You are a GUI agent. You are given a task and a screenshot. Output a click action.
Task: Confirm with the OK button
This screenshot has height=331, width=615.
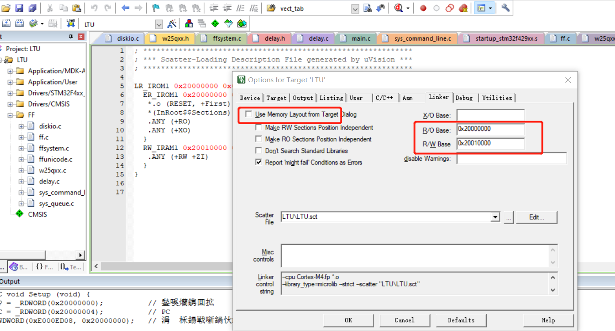point(348,320)
